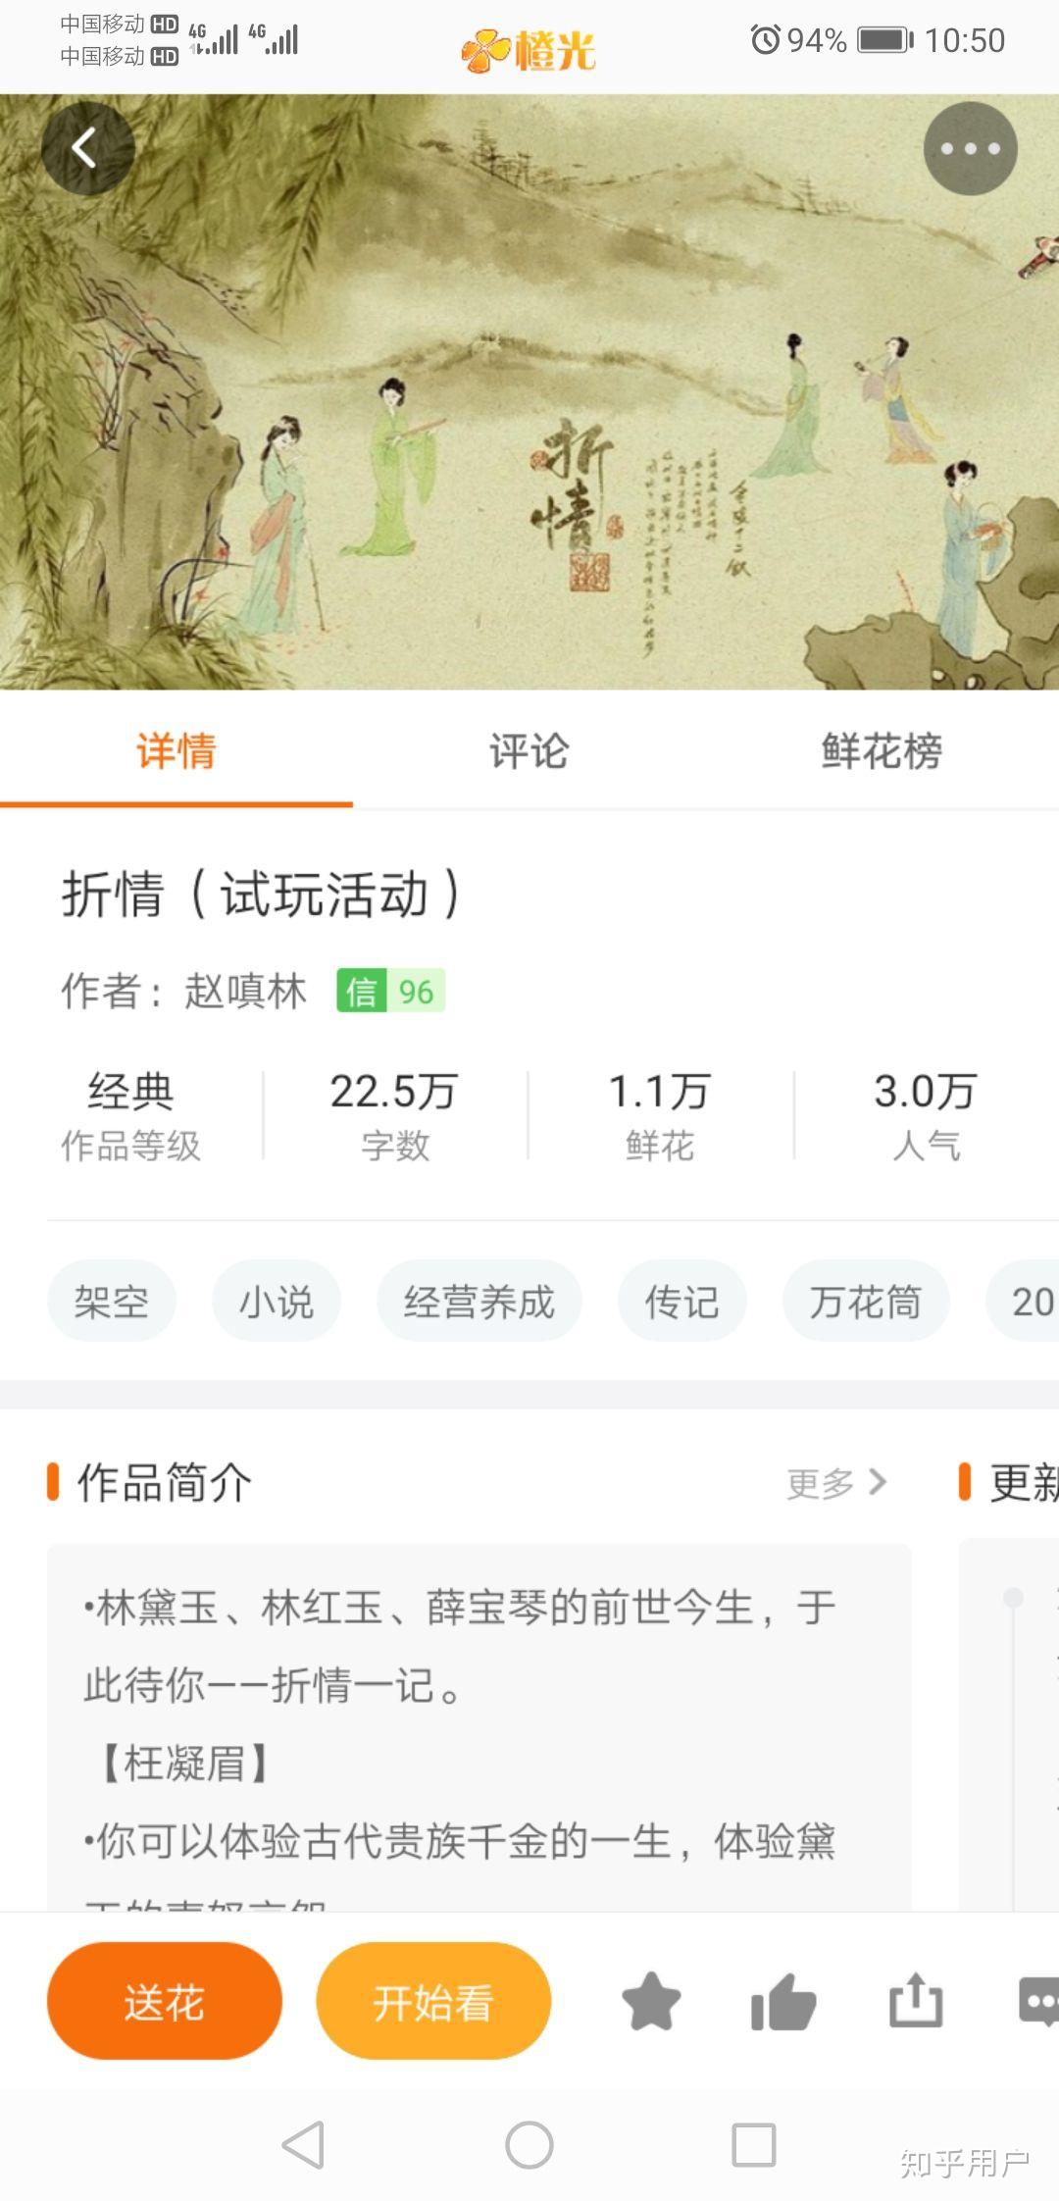Open author 赵嗔林 profile link

click(245, 991)
